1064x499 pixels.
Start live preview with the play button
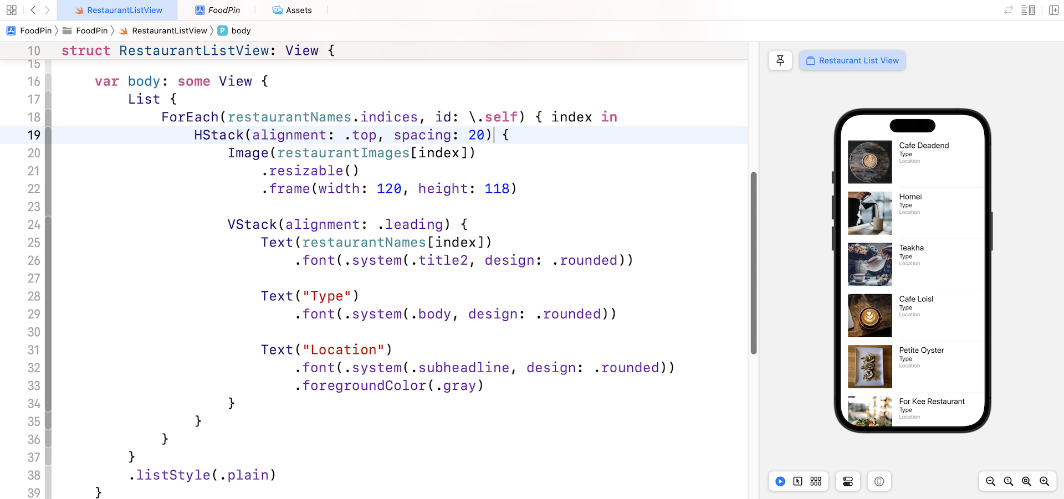780,481
